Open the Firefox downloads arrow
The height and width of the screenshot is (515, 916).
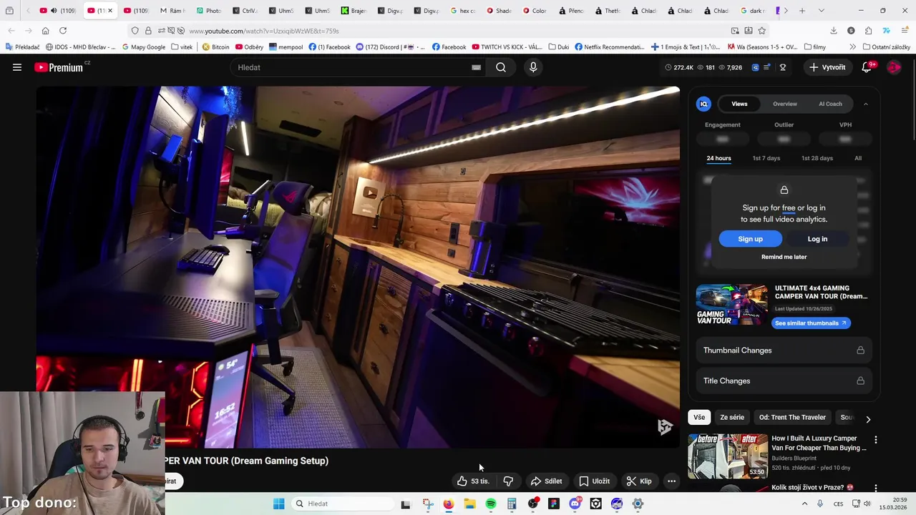pyautogui.click(x=834, y=31)
